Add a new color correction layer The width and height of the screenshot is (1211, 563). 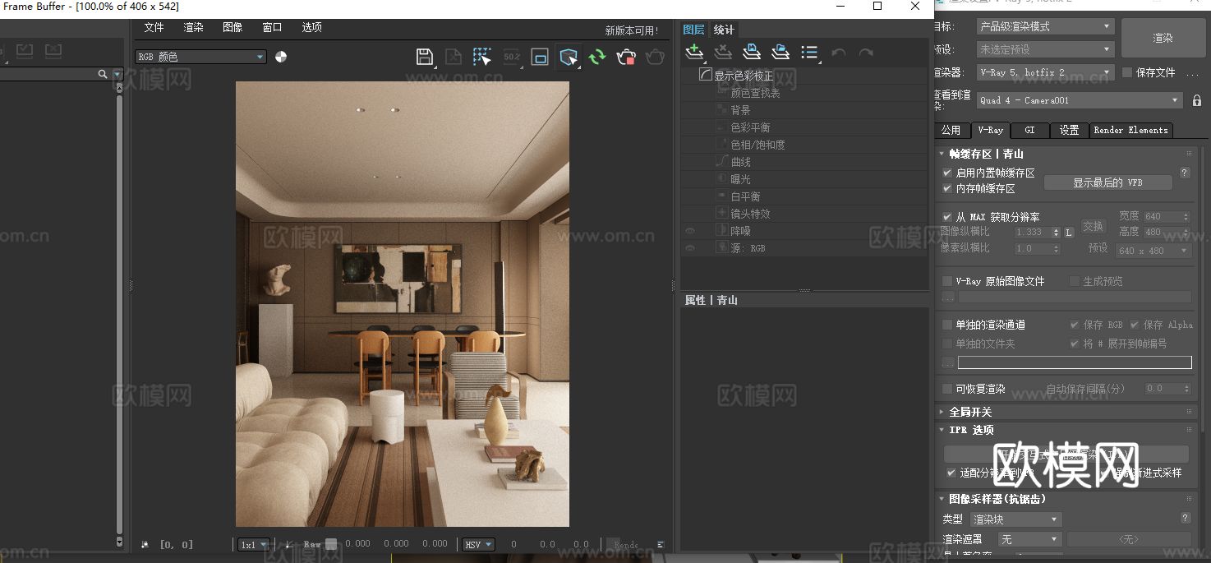click(x=694, y=53)
